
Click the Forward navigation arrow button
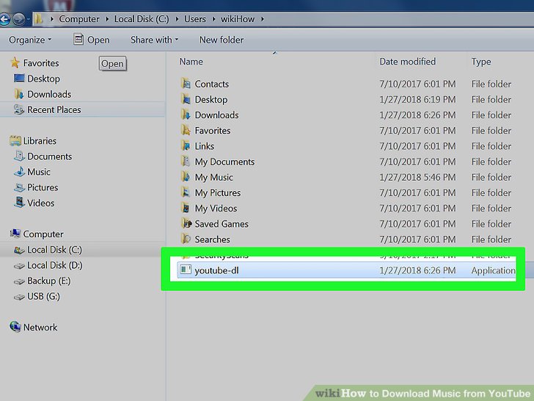(x=19, y=19)
